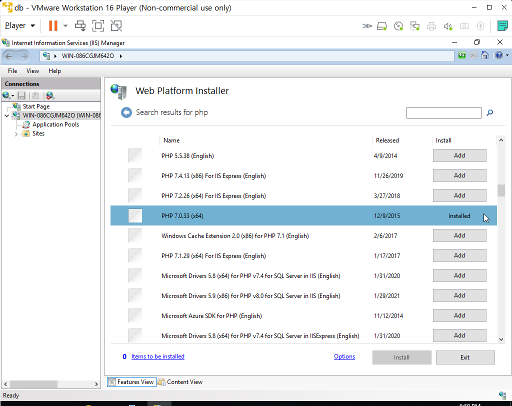Click the Connections save icon

click(x=21, y=95)
